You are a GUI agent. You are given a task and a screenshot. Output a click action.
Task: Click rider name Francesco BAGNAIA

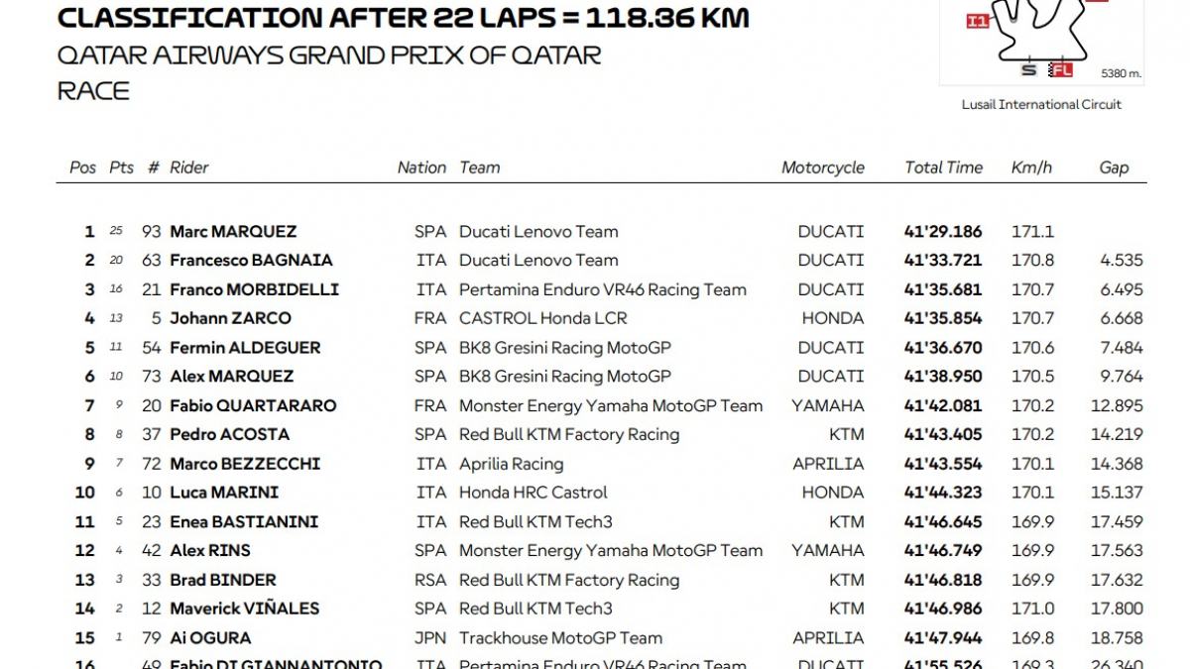pos(251,260)
